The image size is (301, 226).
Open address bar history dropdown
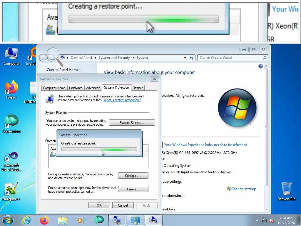click(185, 58)
